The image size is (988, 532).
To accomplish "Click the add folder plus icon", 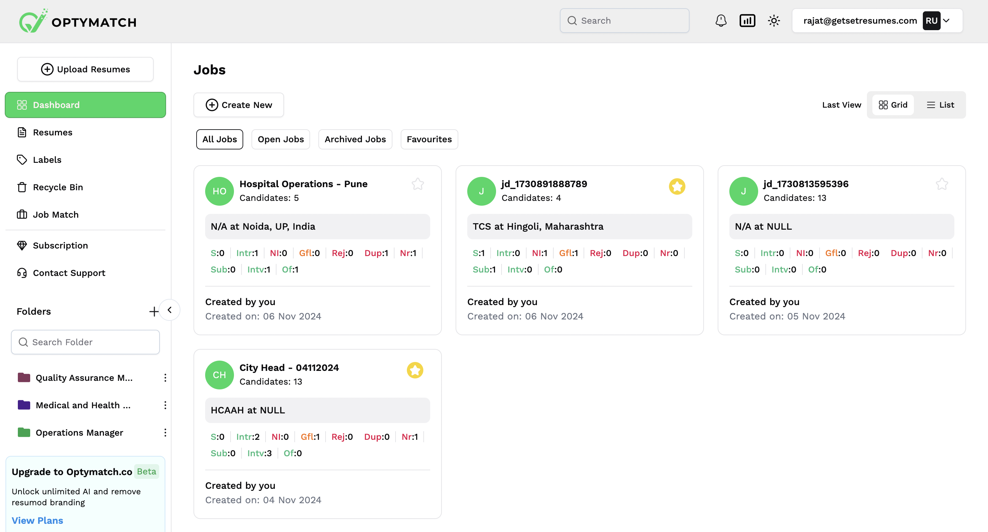I will pyautogui.click(x=154, y=311).
